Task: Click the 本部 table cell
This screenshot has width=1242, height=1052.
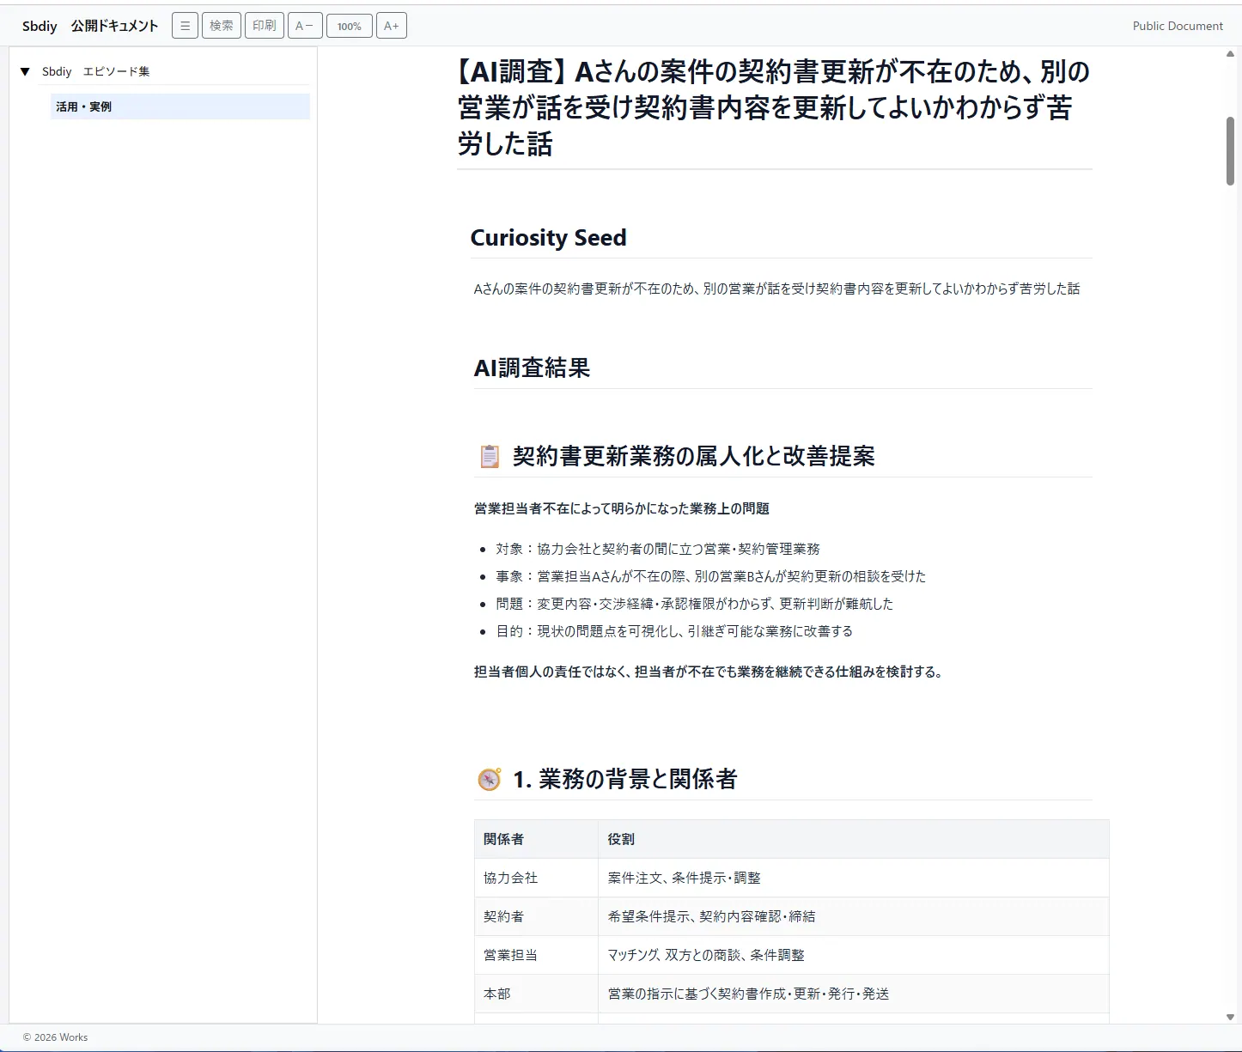Action: 536,994
